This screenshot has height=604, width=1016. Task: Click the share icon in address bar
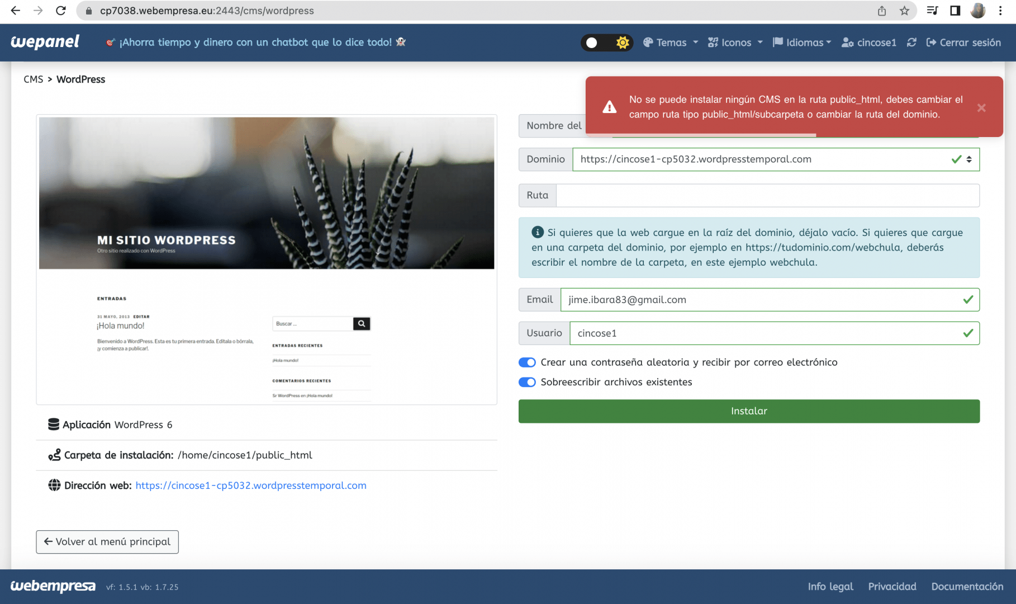pos(882,11)
